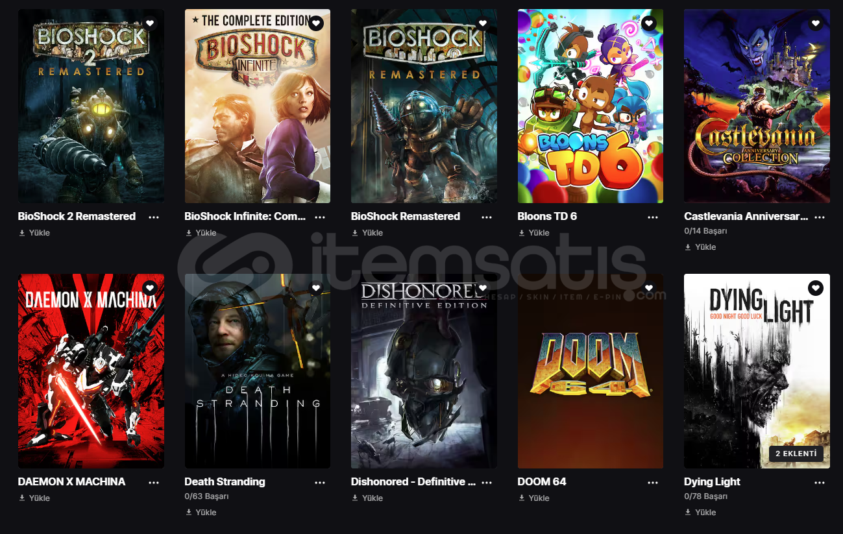The height and width of the screenshot is (534, 843).
Task: Open more options for Dying Light
Action: pyautogui.click(x=820, y=482)
